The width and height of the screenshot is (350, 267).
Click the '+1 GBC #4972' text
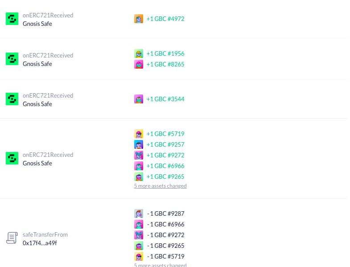coord(165,19)
